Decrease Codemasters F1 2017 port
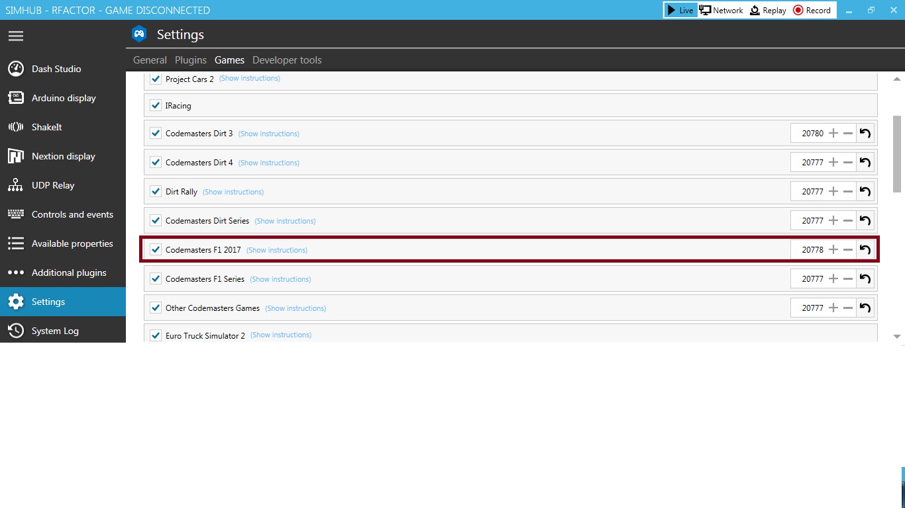Viewport: 905px width, 508px height. 848,249
